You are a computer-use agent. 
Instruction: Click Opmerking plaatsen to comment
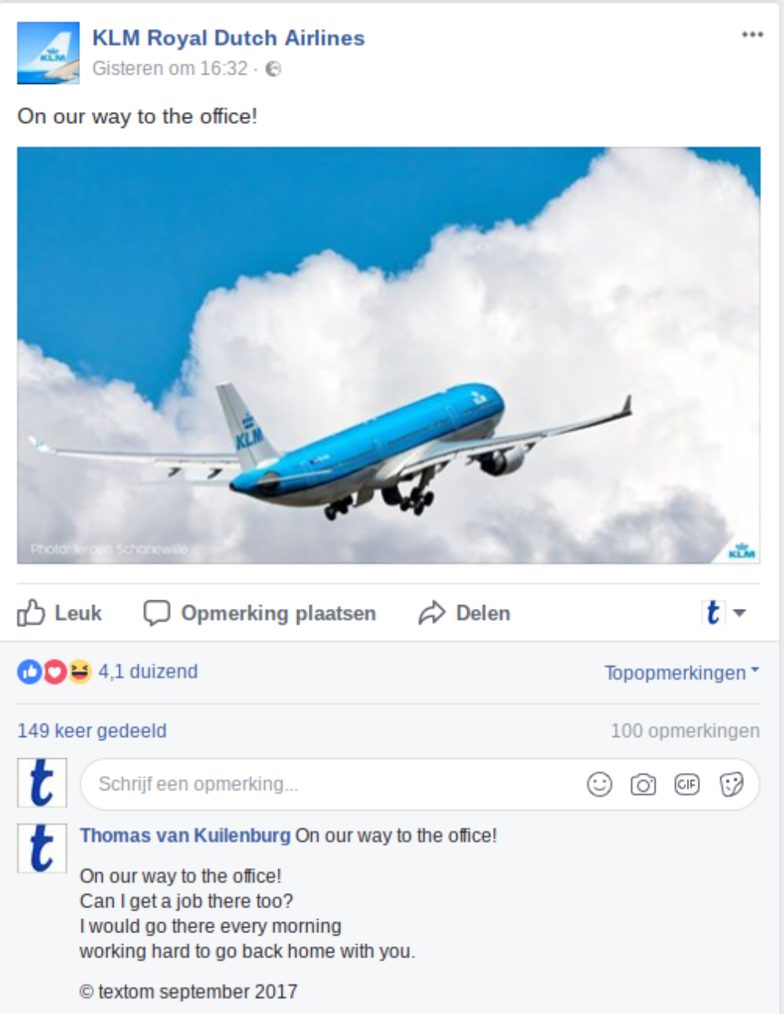(x=260, y=613)
